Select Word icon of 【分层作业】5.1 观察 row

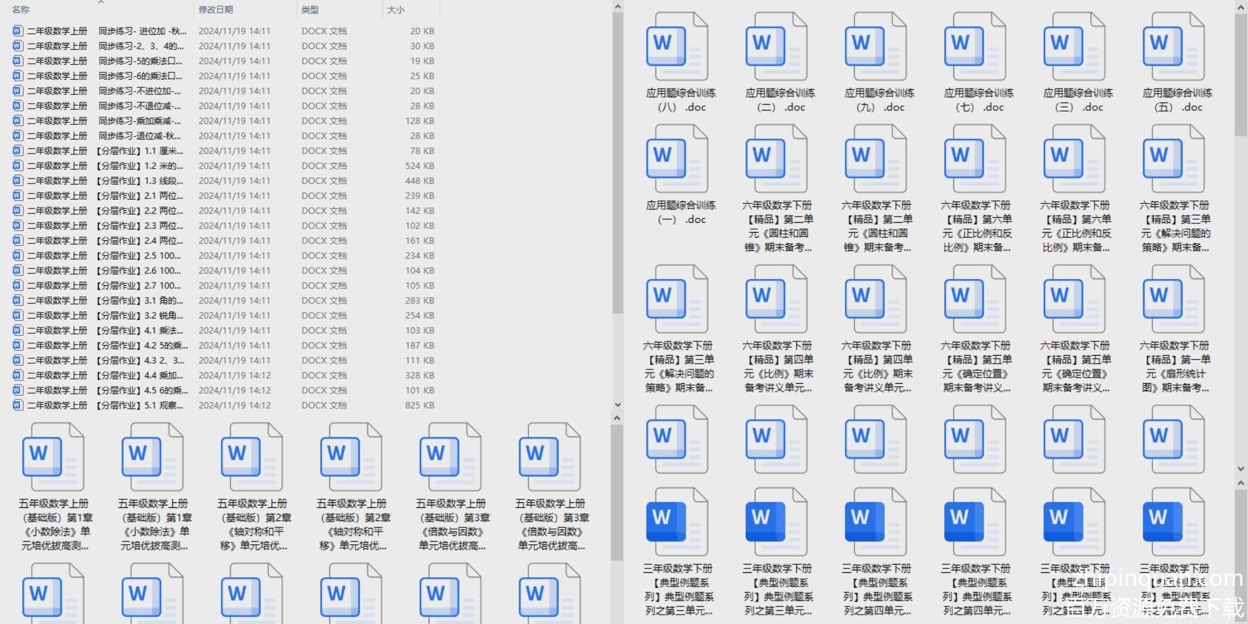(17, 406)
